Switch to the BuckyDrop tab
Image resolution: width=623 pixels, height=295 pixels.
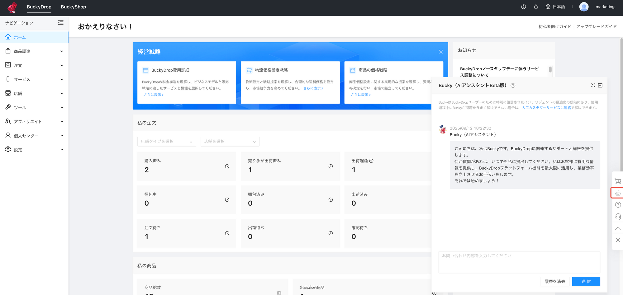39,7
